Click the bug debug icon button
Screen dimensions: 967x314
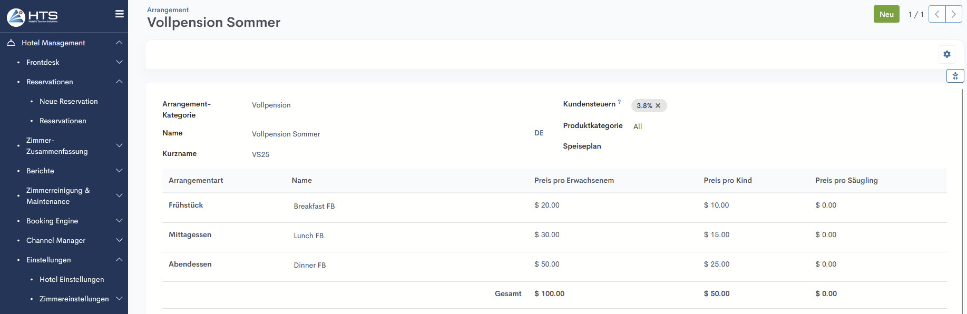tap(955, 76)
